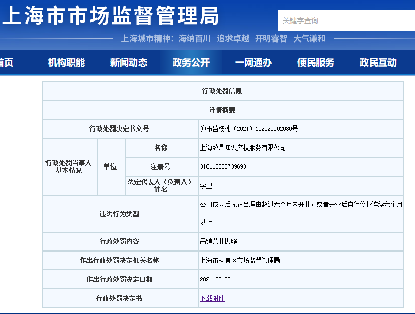The width and height of the screenshot is (415, 314).
Task: Click the 作出行政处罚决定机关名称 label cell
Action: coord(121,260)
